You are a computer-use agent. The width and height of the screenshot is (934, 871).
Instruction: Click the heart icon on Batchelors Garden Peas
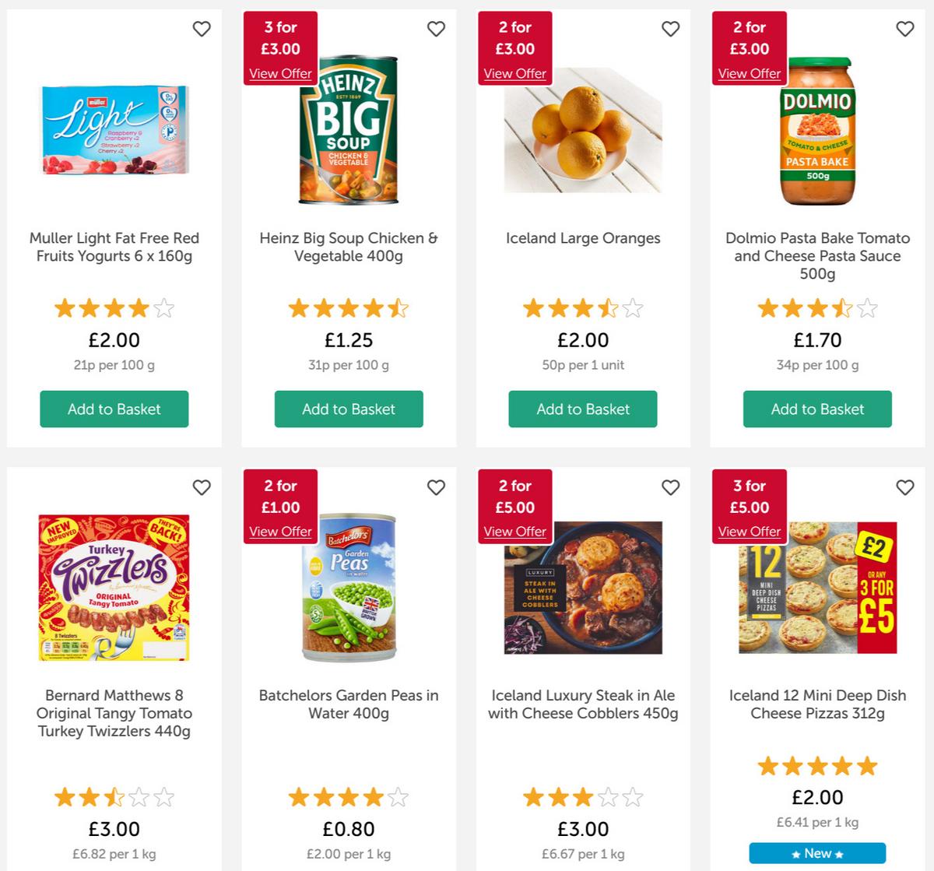point(436,487)
